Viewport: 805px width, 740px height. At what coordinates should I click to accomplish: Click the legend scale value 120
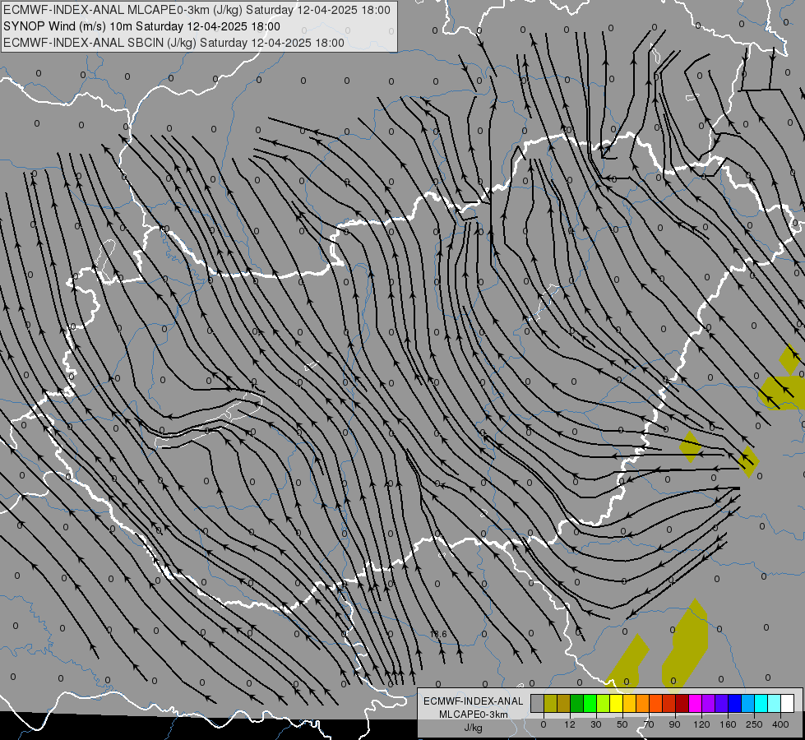702,724
